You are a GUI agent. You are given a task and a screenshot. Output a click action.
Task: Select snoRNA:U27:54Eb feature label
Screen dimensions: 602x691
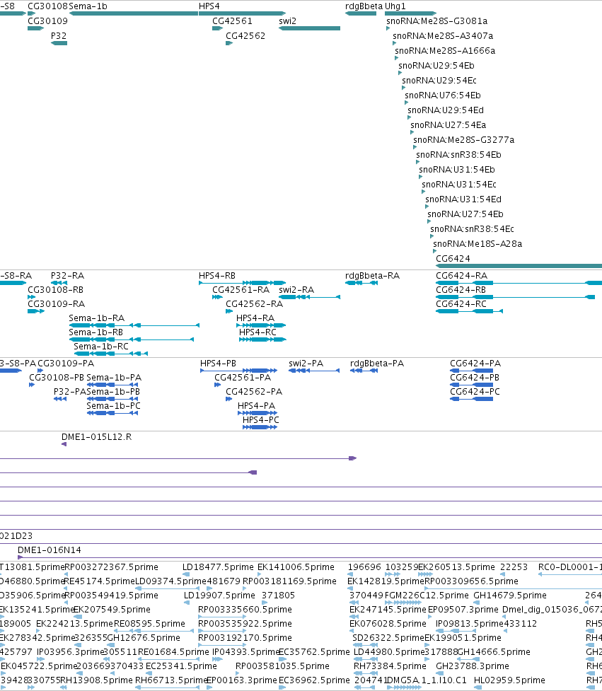[465, 214]
